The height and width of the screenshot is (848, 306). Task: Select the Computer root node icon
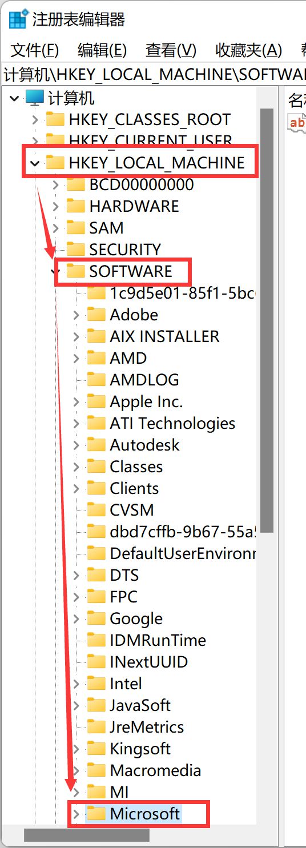pos(35,98)
